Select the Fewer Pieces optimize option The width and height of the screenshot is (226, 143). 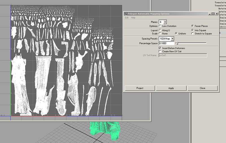(x=192, y=26)
